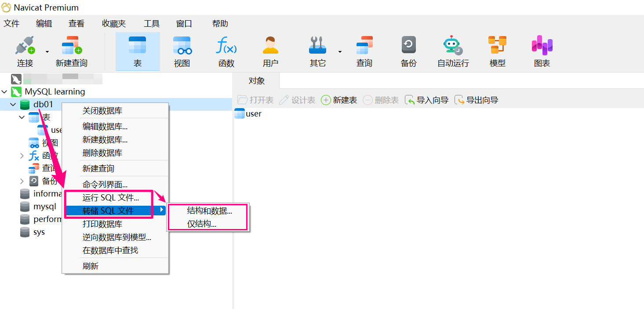
Task: Open the Backup toolbar icon
Action: pos(408,46)
